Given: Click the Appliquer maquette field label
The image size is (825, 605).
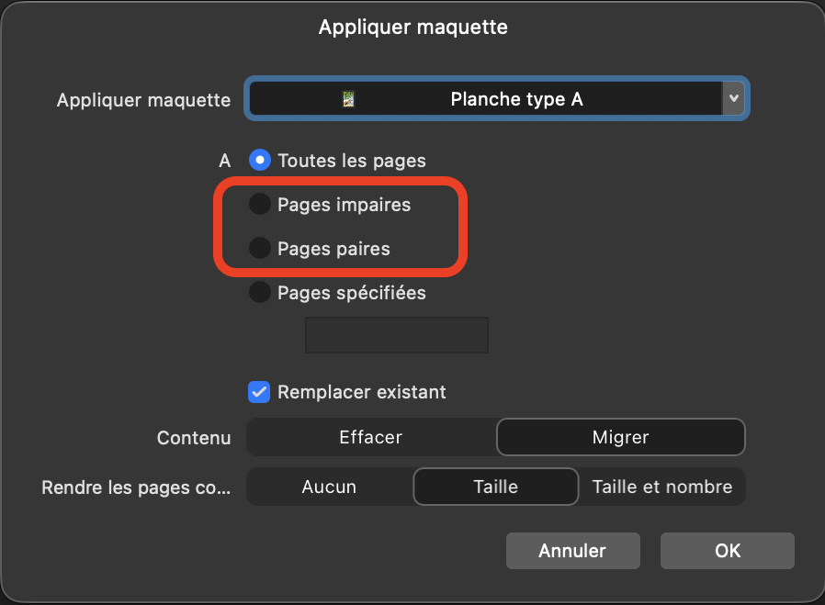Looking at the screenshot, I should pyautogui.click(x=143, y=100).
